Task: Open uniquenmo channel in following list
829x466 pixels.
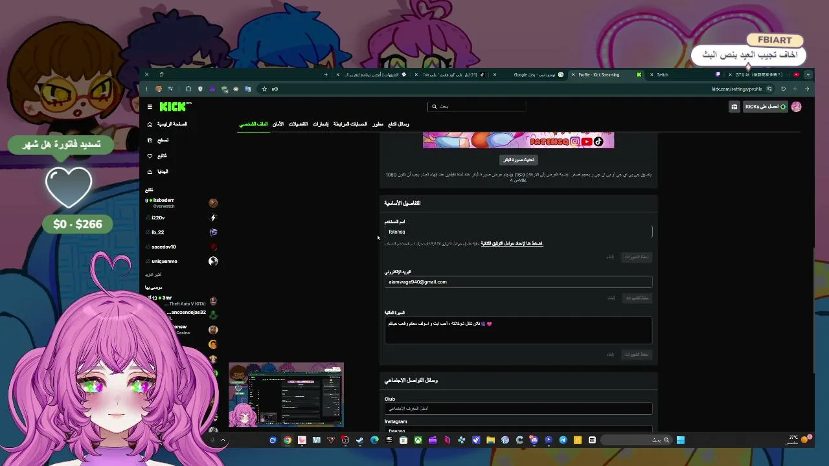Action: [x=181, y=261]
